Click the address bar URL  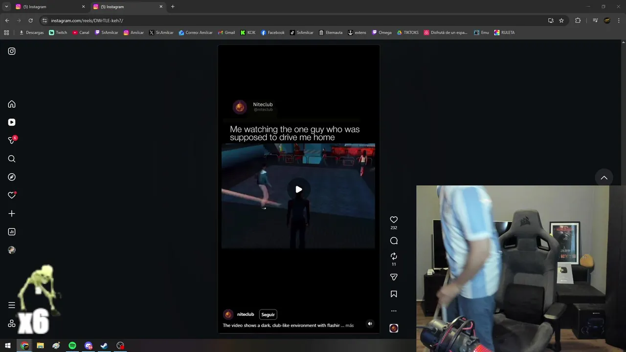pyautogui.click(x=87, y=21)
